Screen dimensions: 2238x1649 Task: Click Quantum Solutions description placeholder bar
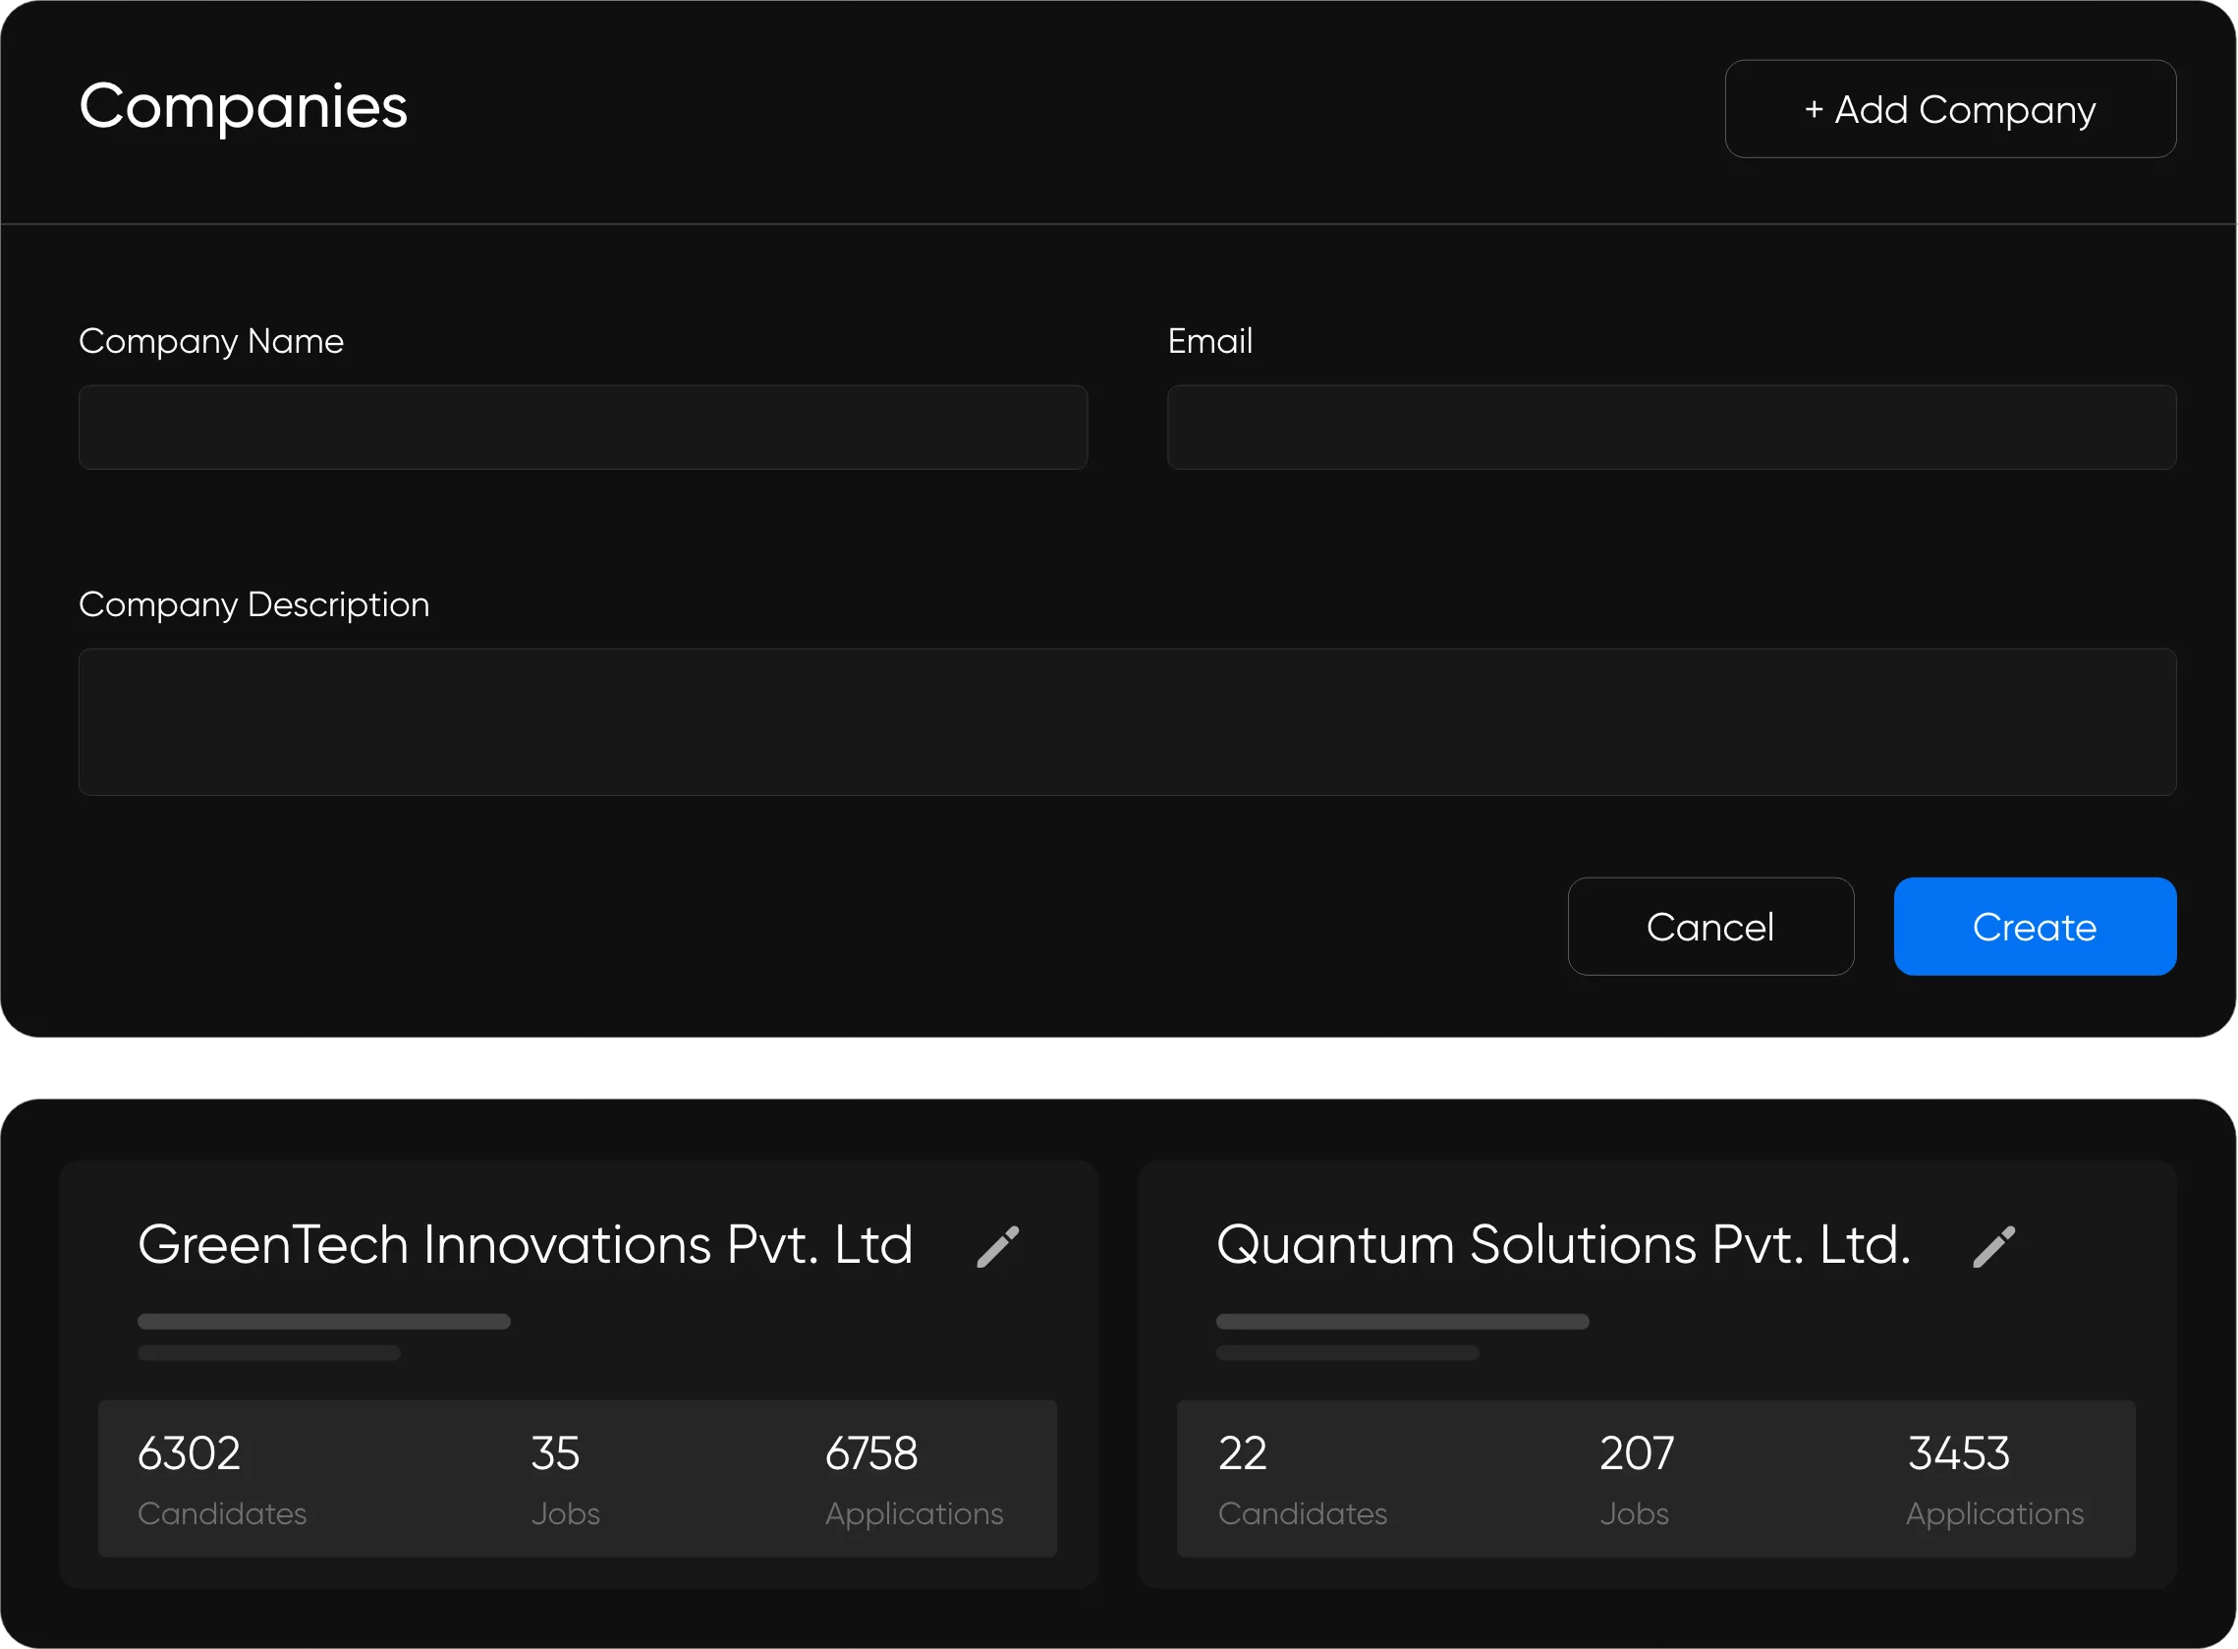(x=1402, y=1322)
